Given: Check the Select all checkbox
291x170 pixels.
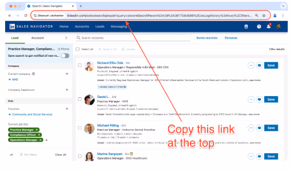Looking at the screenshot, I should pyautogui.click(x=78, y=49).
